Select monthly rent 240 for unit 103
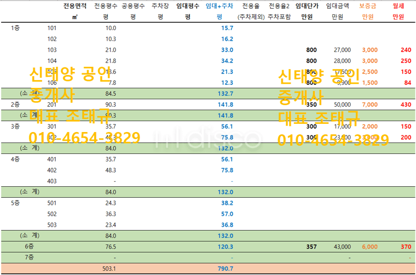This screenshot has width=416, height=275. tap(406, 50)
